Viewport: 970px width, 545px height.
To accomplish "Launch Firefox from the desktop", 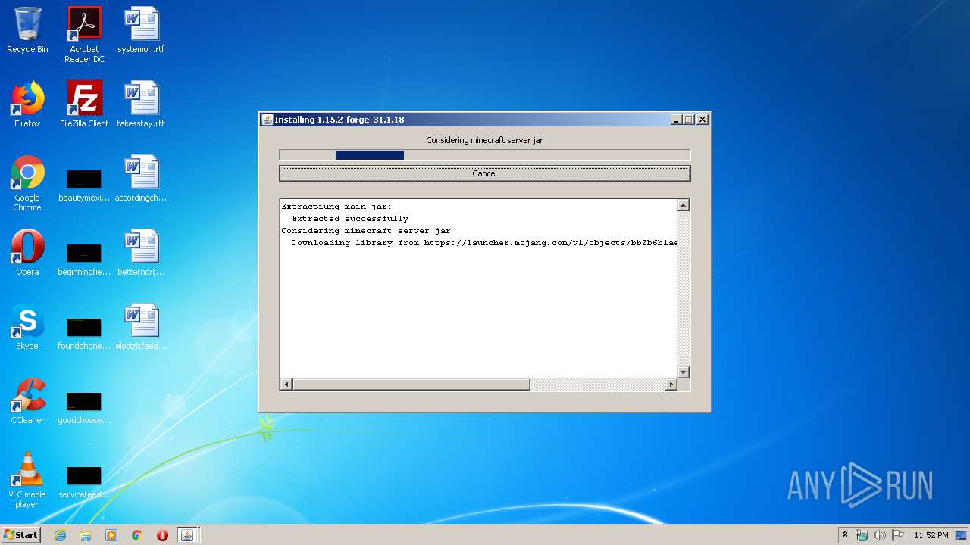I will point(27,104).
